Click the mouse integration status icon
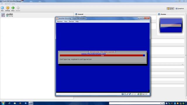Screen dimensions: 187x105 click(138, 94)
